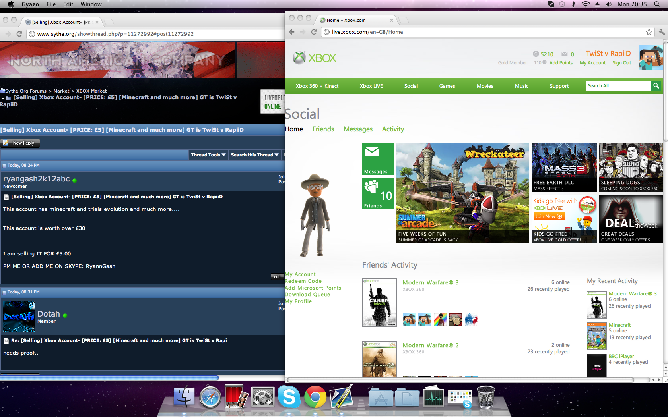Viewport: 668px width, 417px height.
Task: Open the Download Queue link
Action: click(x=307, y=295)
